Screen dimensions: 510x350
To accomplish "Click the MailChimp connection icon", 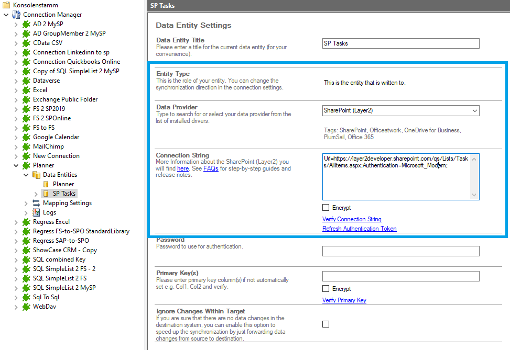I will (x=26, y=146).
